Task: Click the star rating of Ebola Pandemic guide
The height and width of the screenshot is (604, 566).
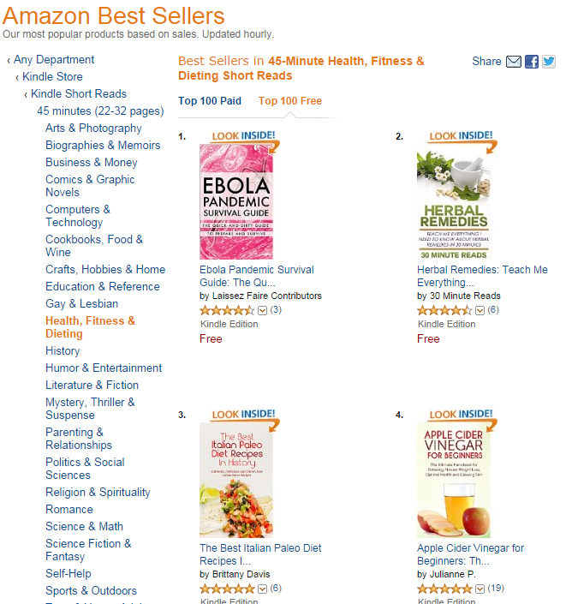Action: tap(227, 310)
